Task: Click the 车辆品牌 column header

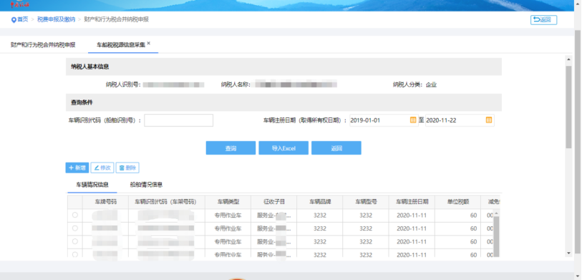Action: (320, 202)
